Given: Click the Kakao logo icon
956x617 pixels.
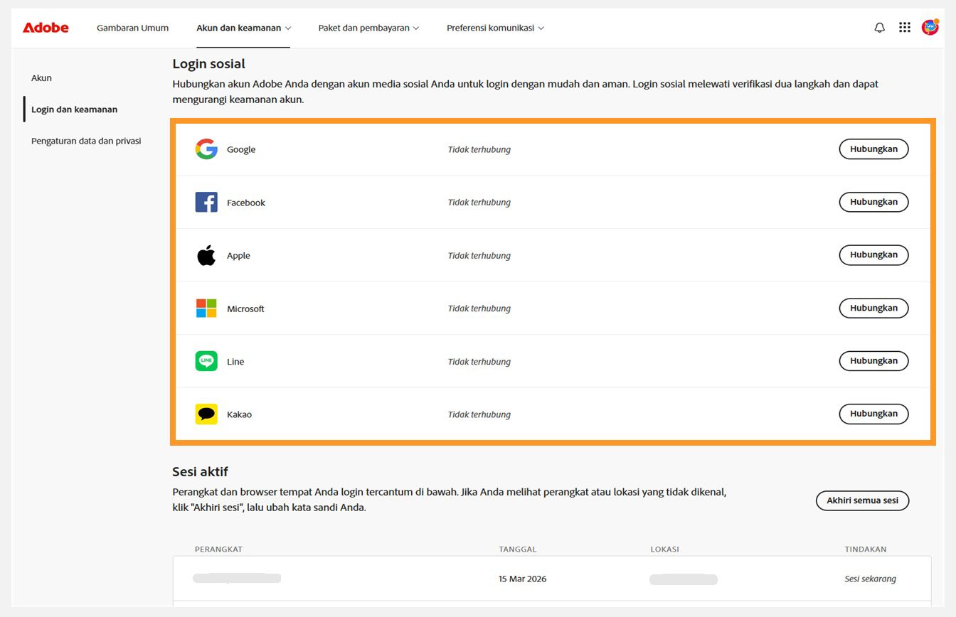Looking at the screenshot, I should click(x=206, y=414).
